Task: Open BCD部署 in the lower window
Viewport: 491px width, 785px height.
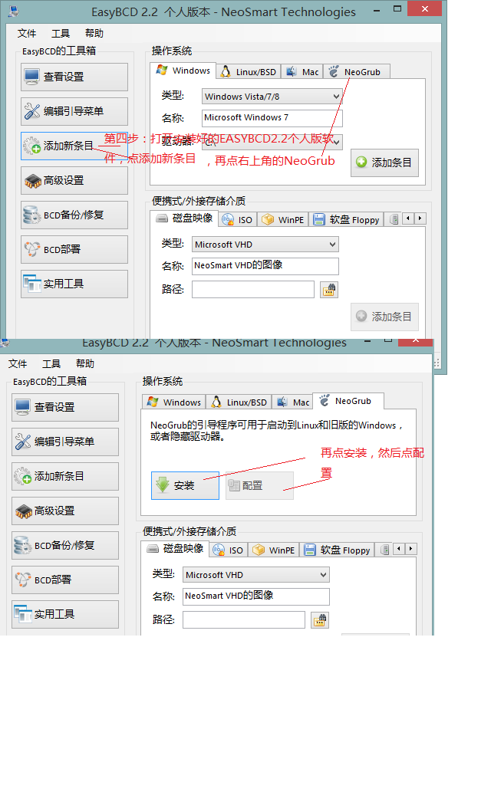Action: click(x=65, y=580)
